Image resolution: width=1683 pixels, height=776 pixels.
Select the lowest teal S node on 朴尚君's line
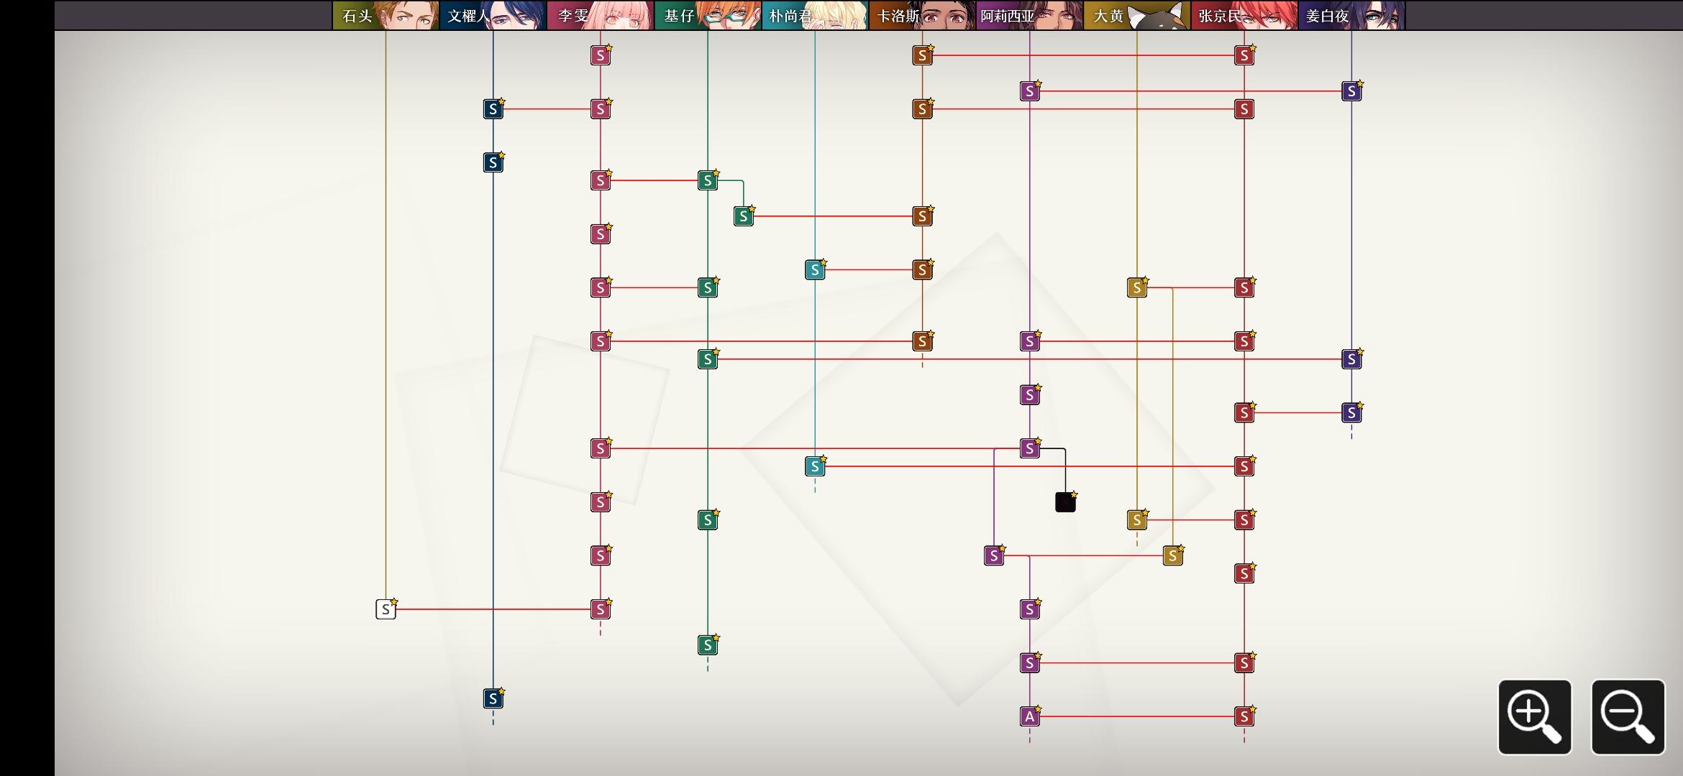click(814, 466)
